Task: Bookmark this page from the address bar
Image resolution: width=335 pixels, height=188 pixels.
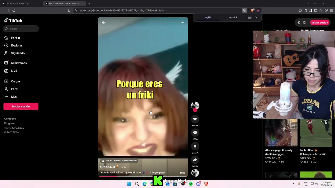Action: [x=69, y=10]
